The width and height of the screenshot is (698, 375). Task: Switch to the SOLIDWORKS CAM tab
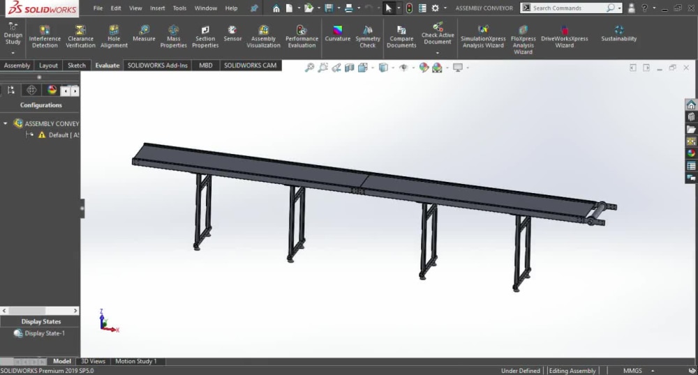250,66
